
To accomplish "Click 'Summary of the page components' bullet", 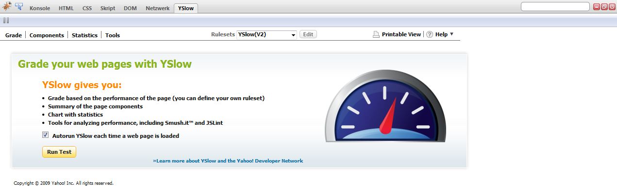I will pyautogui.click(x=95, y=106).
